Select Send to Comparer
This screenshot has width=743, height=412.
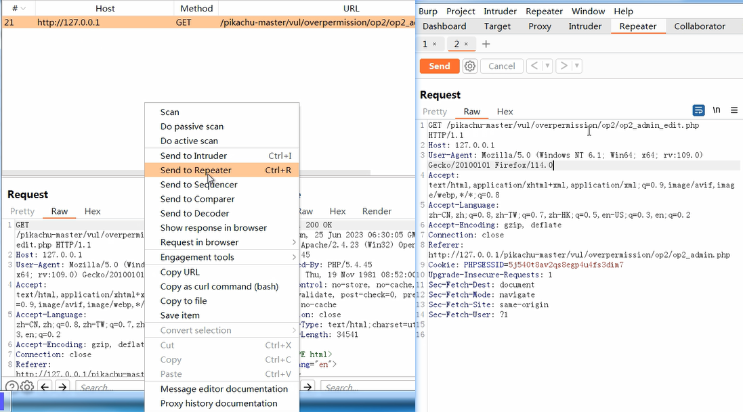click(221, 199)
